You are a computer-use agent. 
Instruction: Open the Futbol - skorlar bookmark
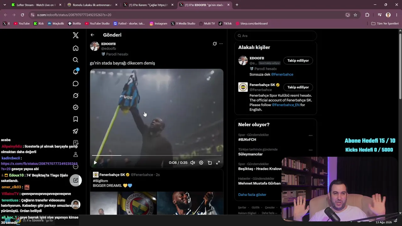tap(129, 24)
